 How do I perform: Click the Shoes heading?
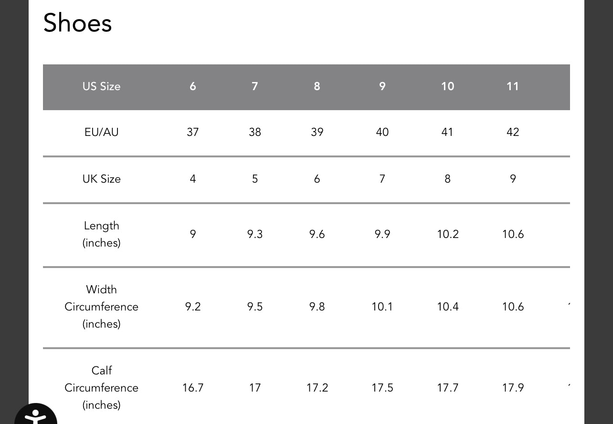pyautogui.click(x=77, y=23)
